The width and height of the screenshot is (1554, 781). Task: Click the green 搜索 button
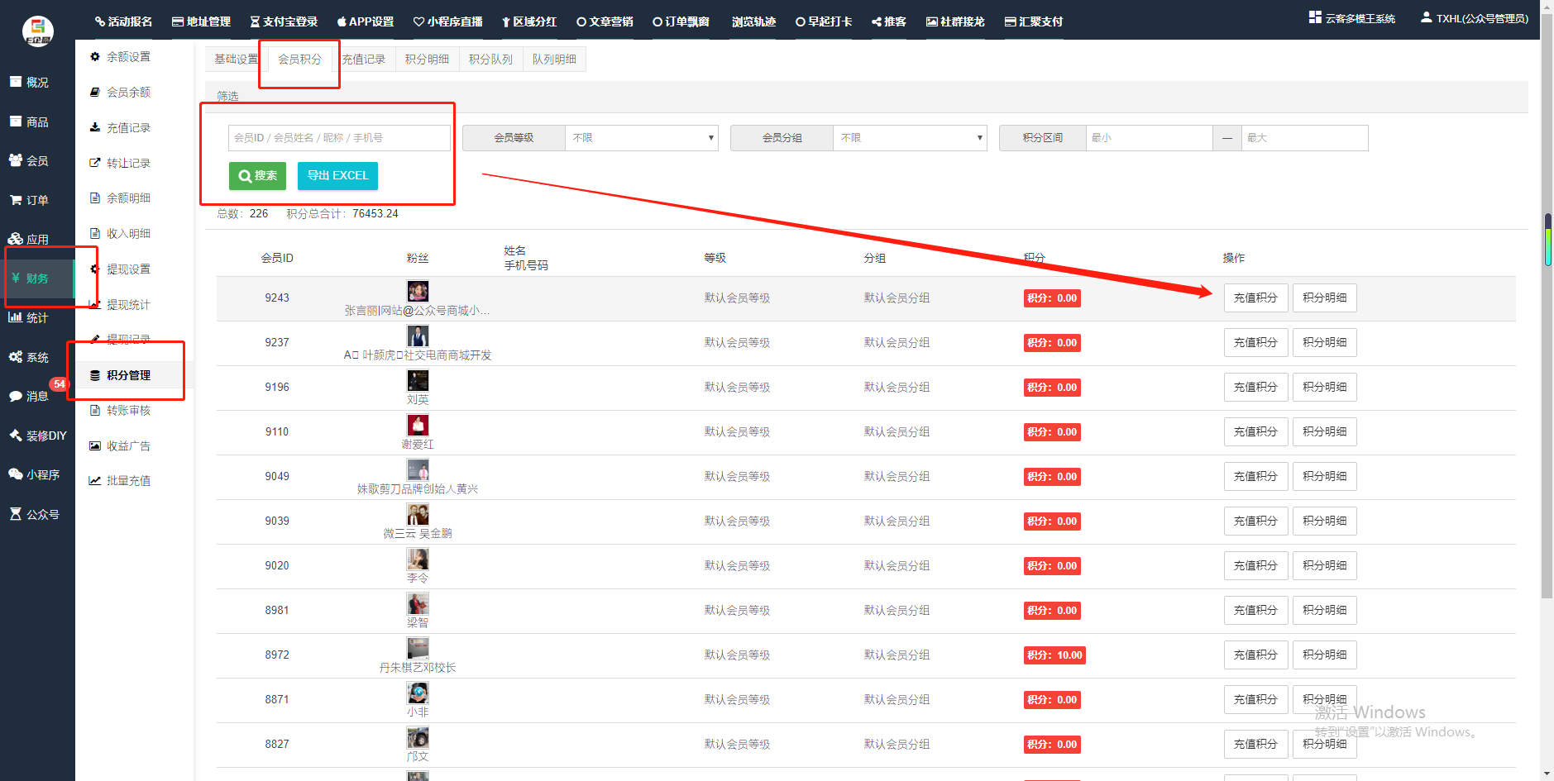point(257,176)
